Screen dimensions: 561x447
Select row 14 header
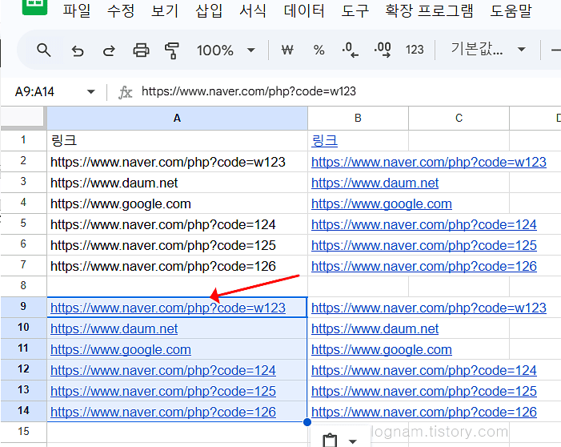23,411
